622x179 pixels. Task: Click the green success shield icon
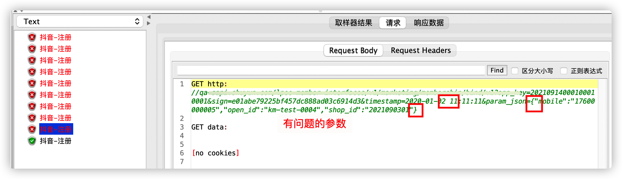point(32,141)
